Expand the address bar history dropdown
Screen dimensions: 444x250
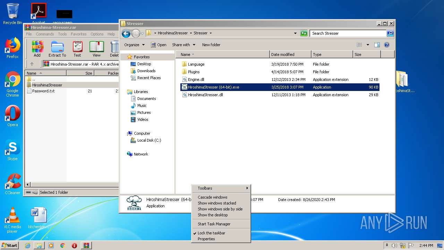pos(295,33)
